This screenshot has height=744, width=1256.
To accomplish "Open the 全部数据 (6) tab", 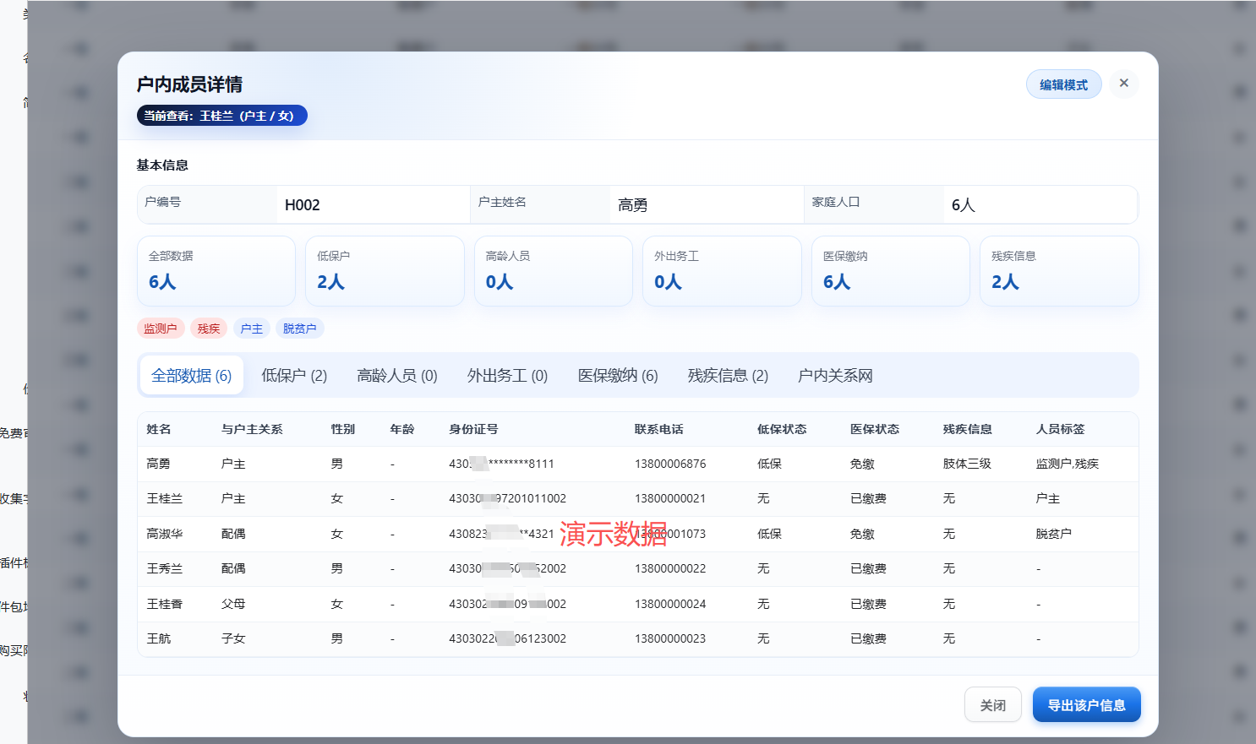I will point(191,376).
